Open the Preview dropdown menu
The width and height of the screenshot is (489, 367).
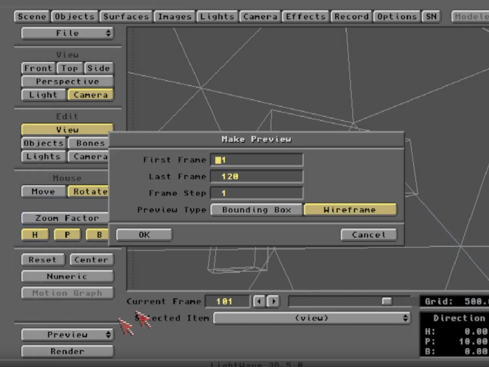point(67,335)
